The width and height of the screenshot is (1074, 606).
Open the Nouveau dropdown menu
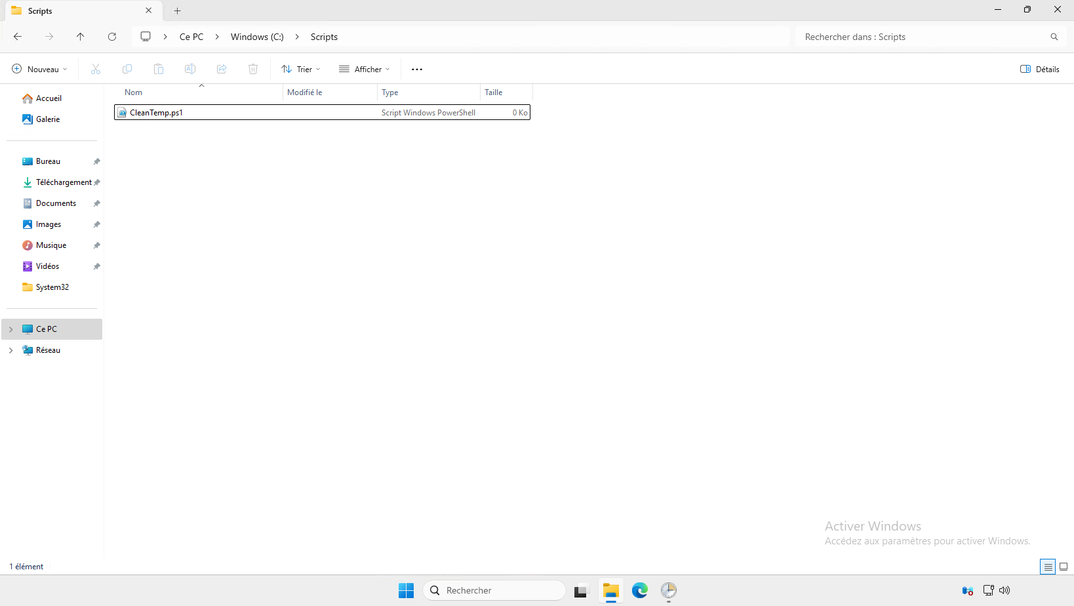(39, 70)
